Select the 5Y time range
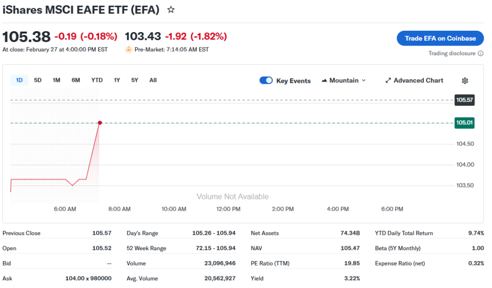This screenshot has height=288, width=492. point(135,81)
